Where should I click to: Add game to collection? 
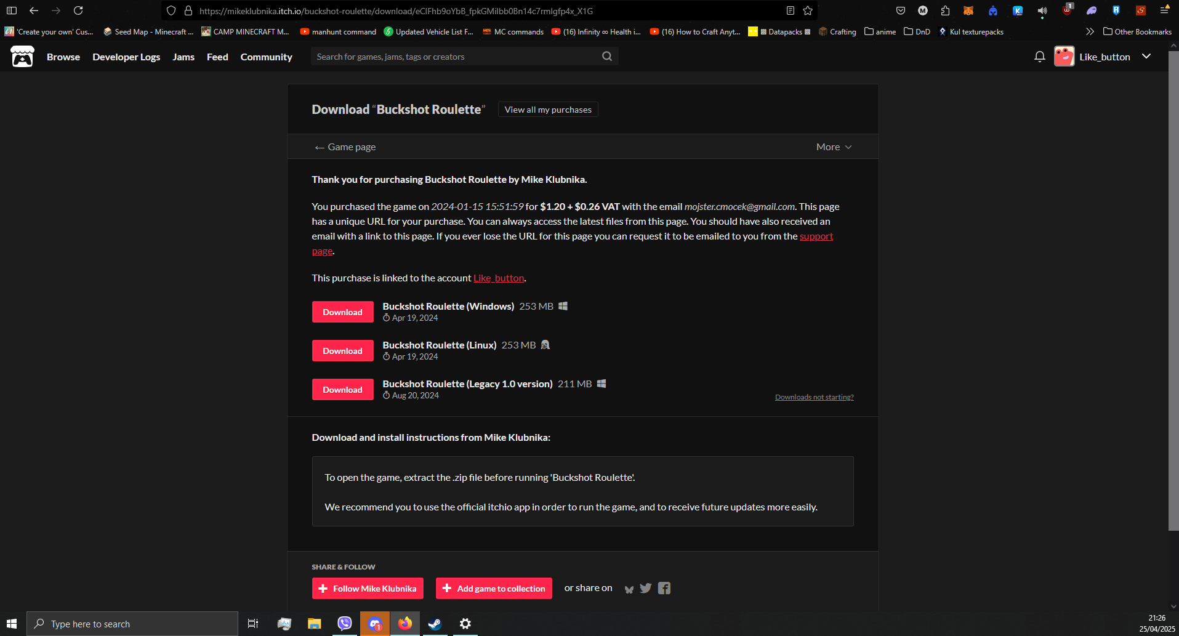point(494,589)
